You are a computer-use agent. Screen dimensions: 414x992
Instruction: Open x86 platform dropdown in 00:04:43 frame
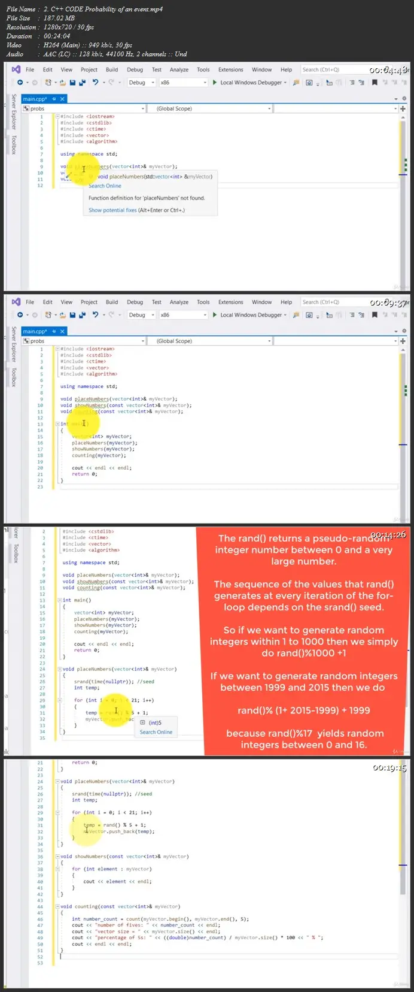click(183, 83)
